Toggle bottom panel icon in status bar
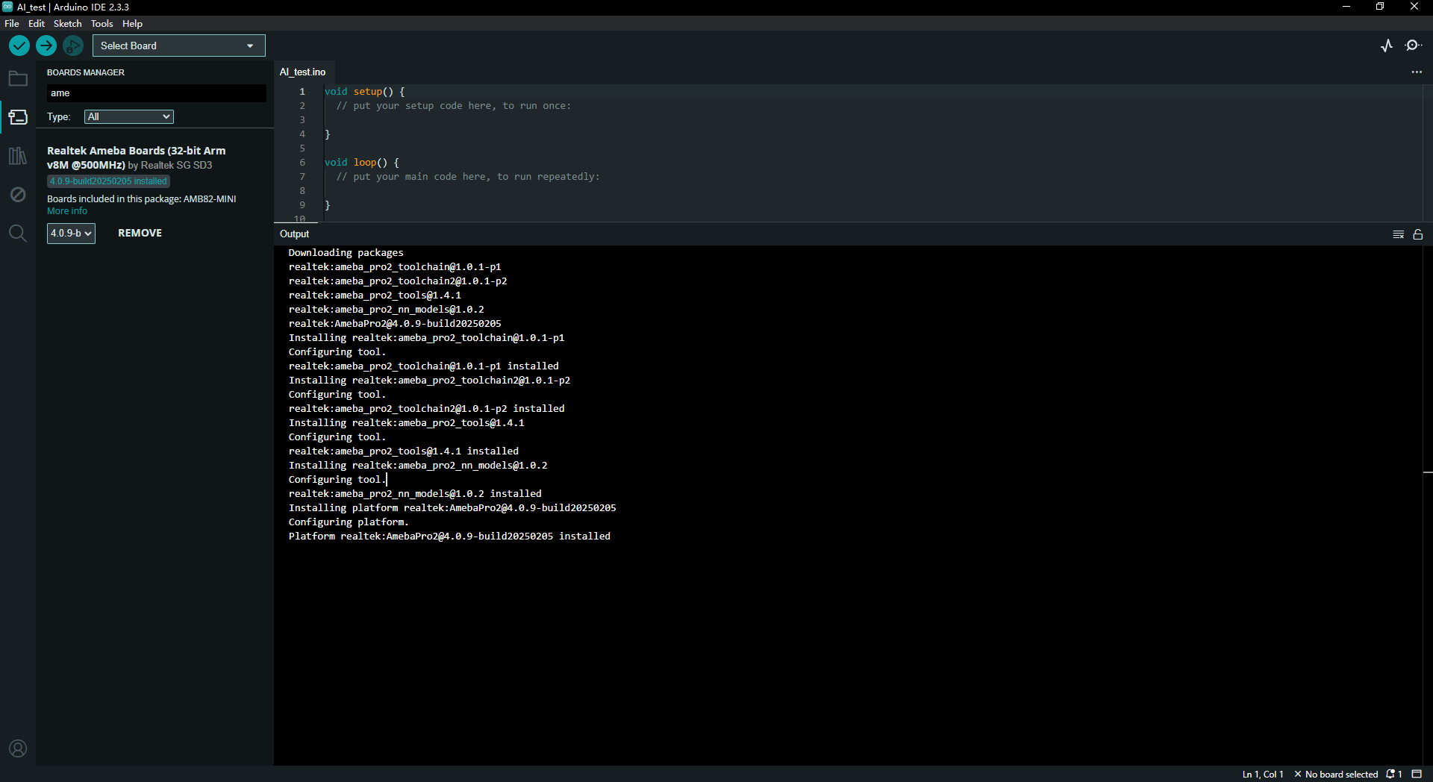The width and height of the screenshot is (1433, 782). [x=1417, y=775]
